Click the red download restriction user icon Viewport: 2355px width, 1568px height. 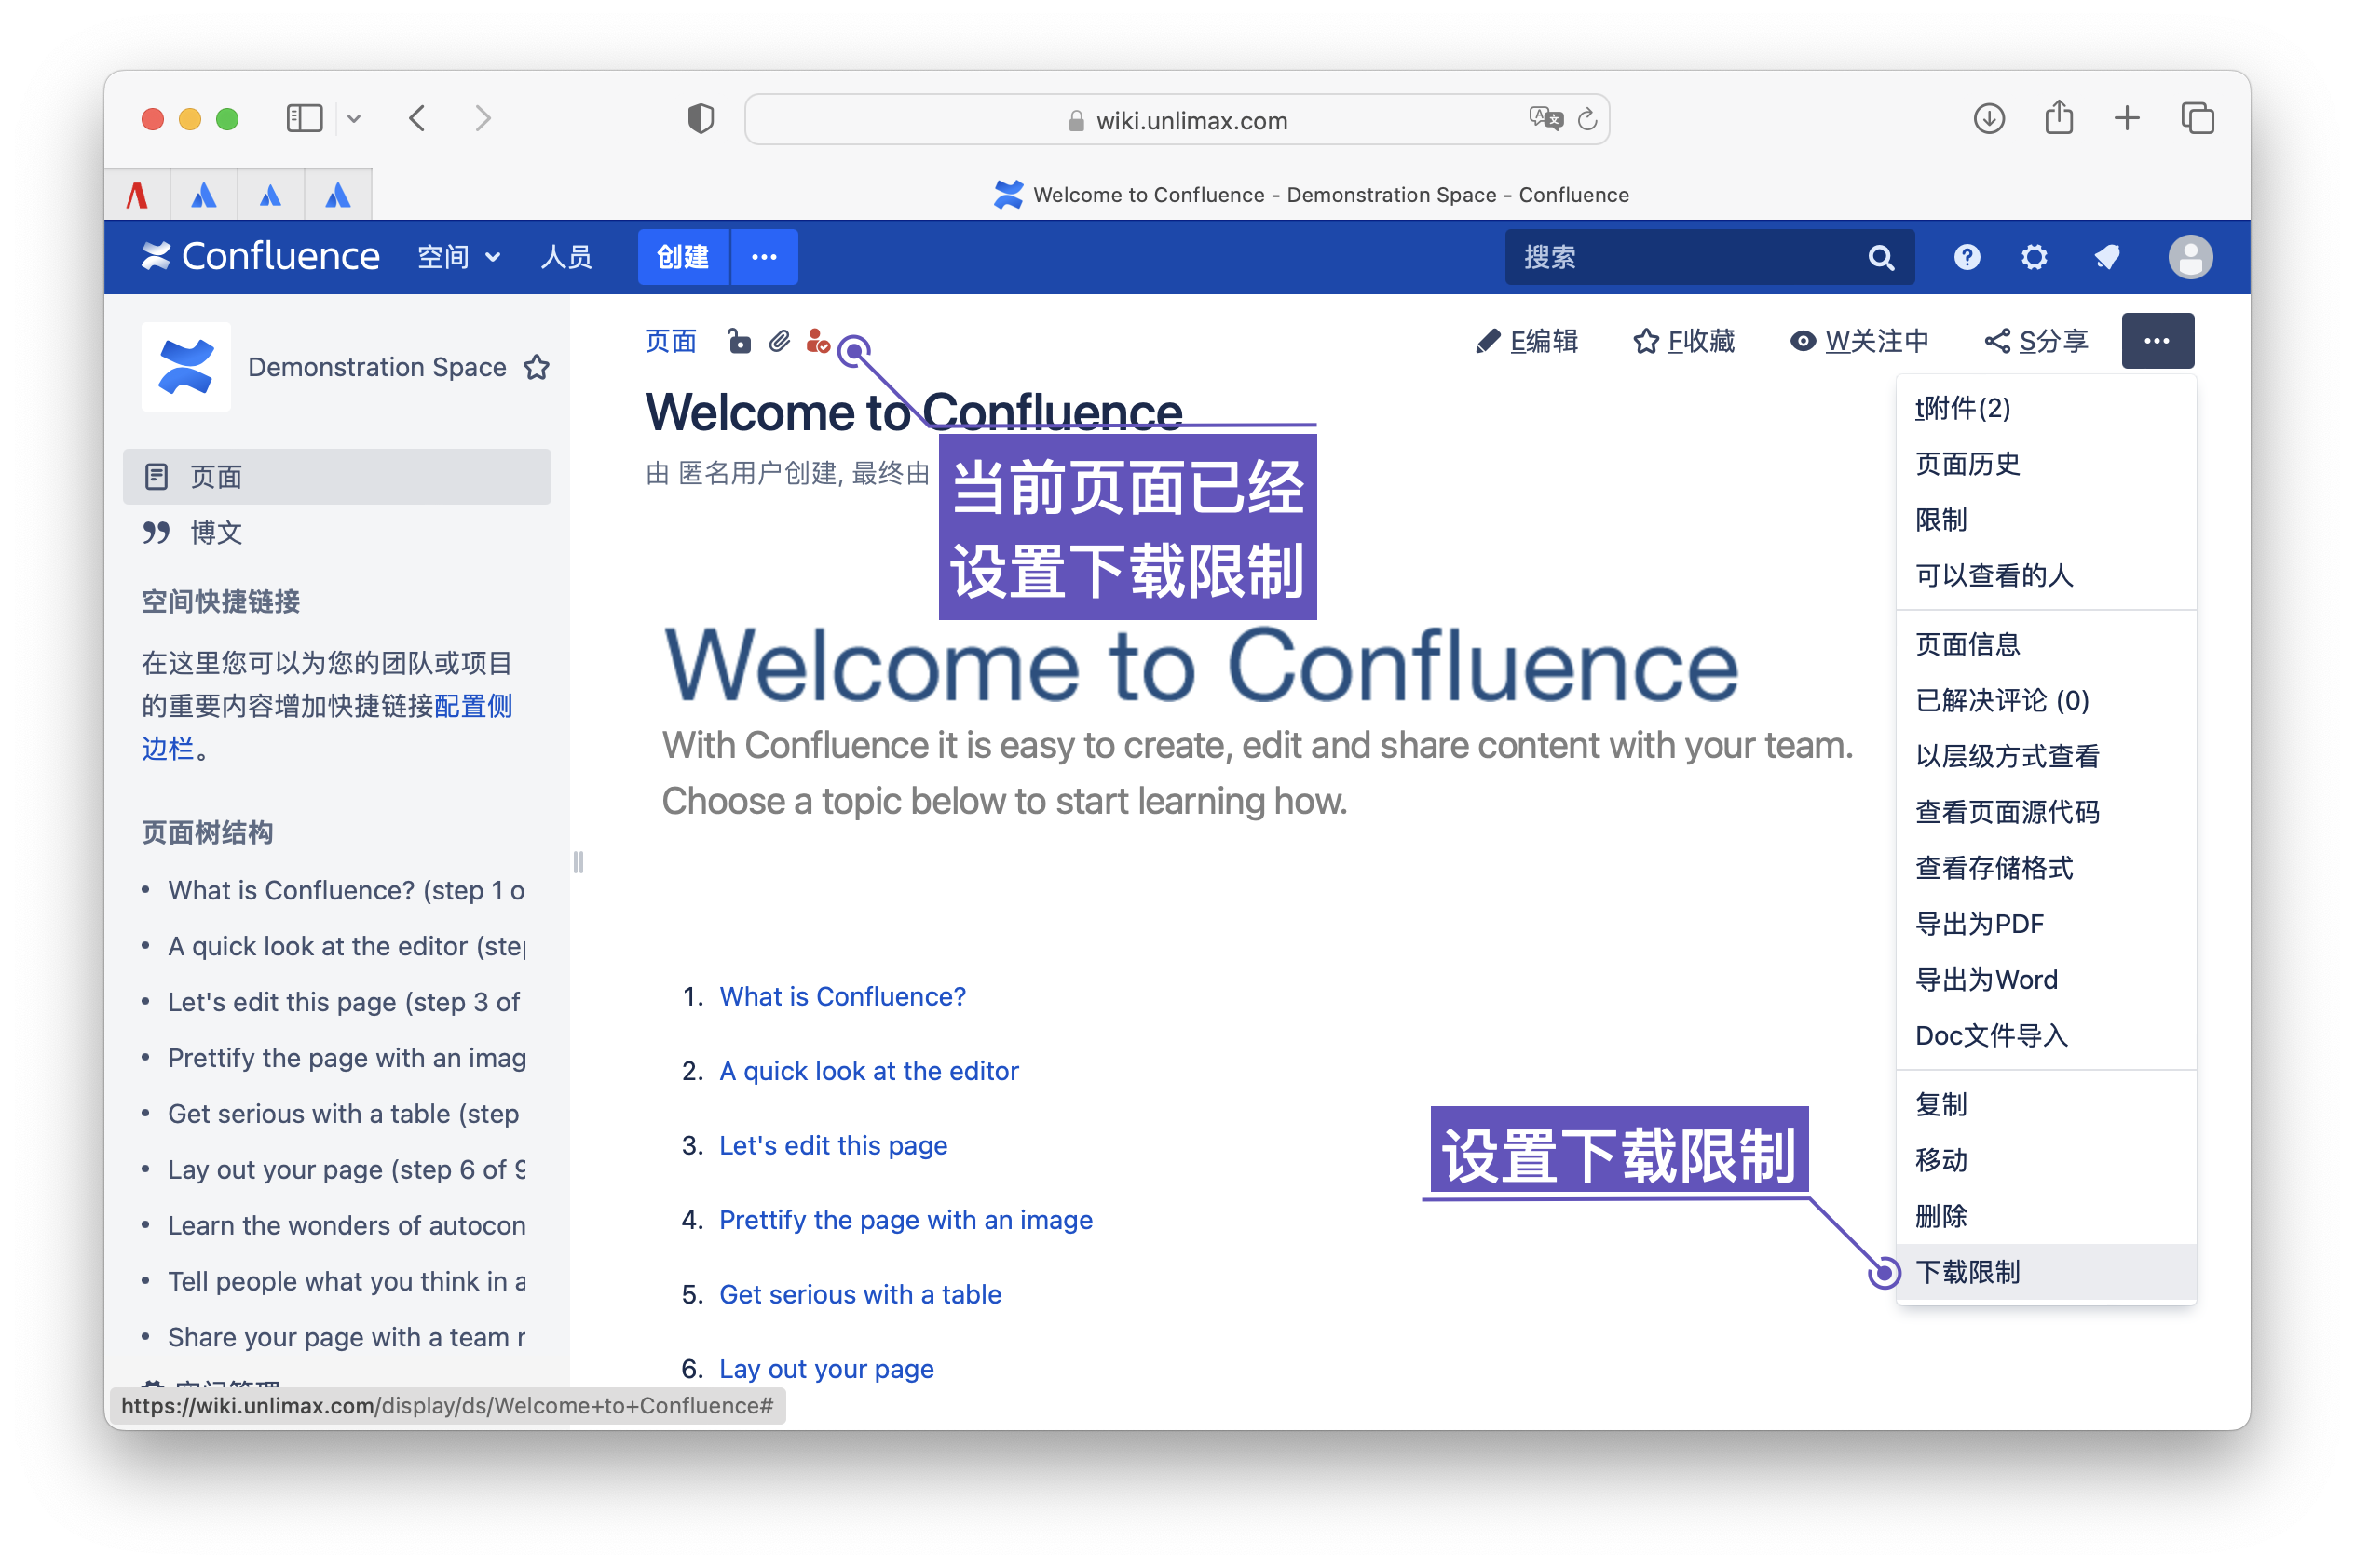(817, 341)
